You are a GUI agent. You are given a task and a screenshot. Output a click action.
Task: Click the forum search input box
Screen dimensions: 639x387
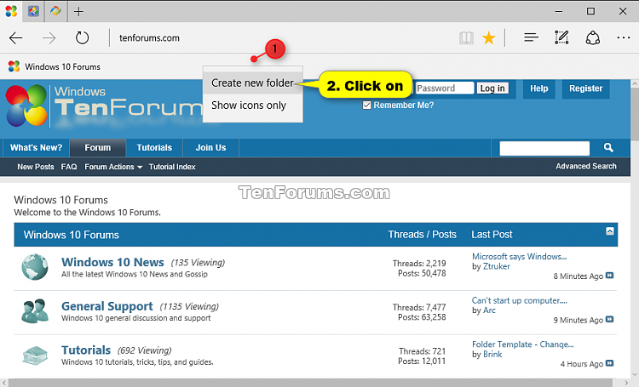544,148
